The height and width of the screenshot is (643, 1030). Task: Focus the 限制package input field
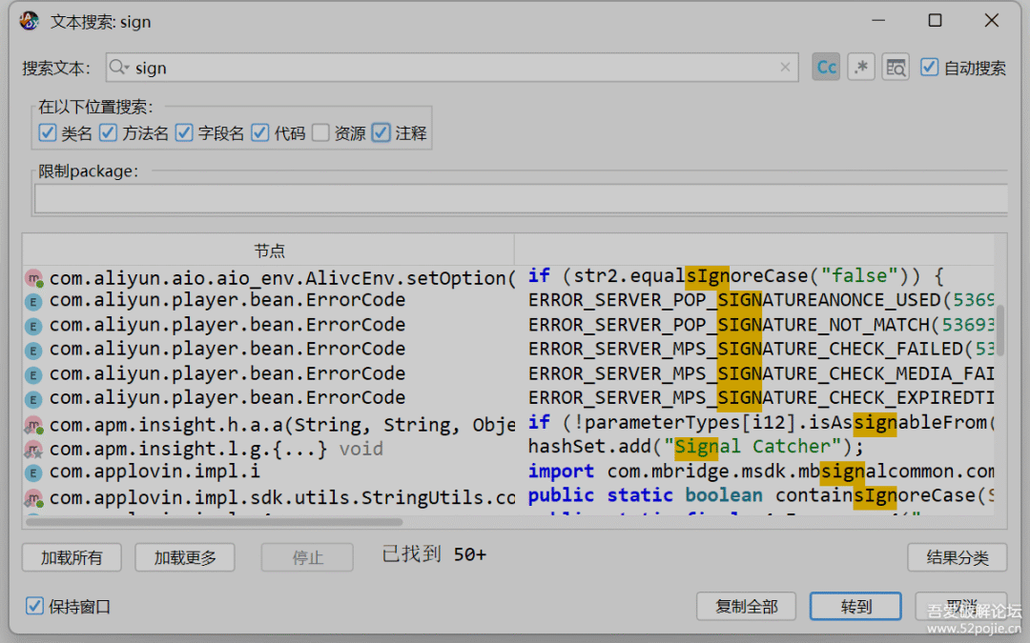pos(521,199)
